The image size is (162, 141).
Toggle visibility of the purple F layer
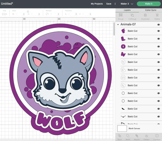[158, 31]
